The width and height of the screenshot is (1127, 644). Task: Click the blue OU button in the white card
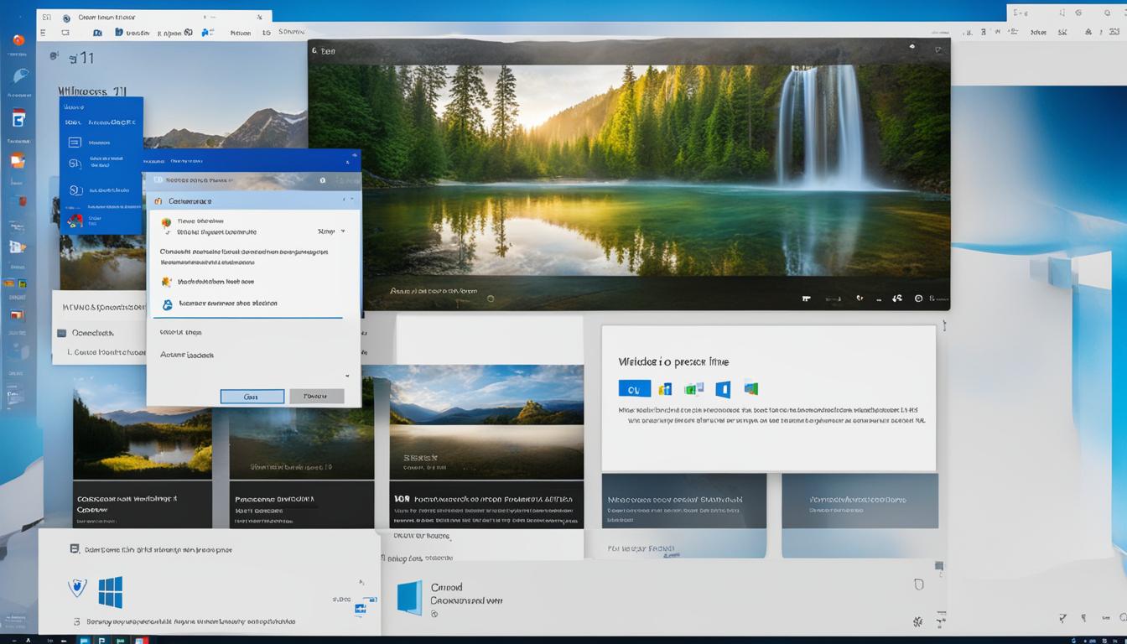click(x=634, y=388)
